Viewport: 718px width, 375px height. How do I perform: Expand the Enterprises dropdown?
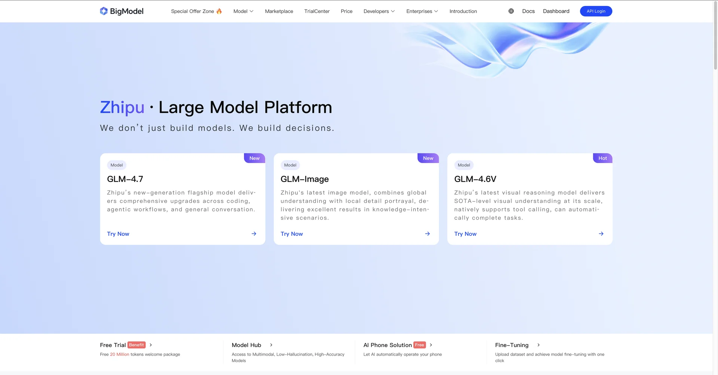tap(421, 11)
